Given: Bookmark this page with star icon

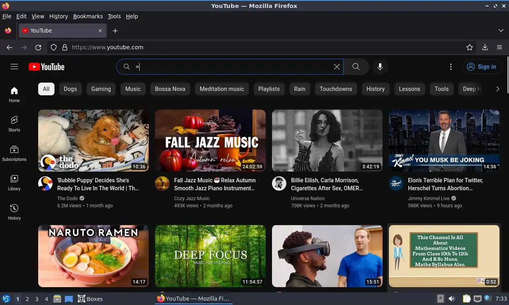Looking at the screenshot, I should (x=470, y=47).
